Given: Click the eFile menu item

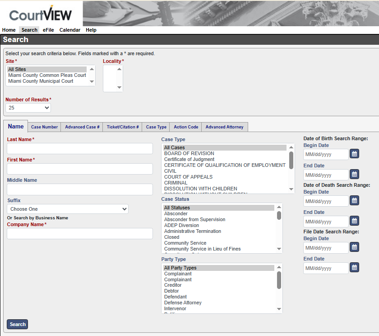Looking at the screenshot, I should 48,30.
